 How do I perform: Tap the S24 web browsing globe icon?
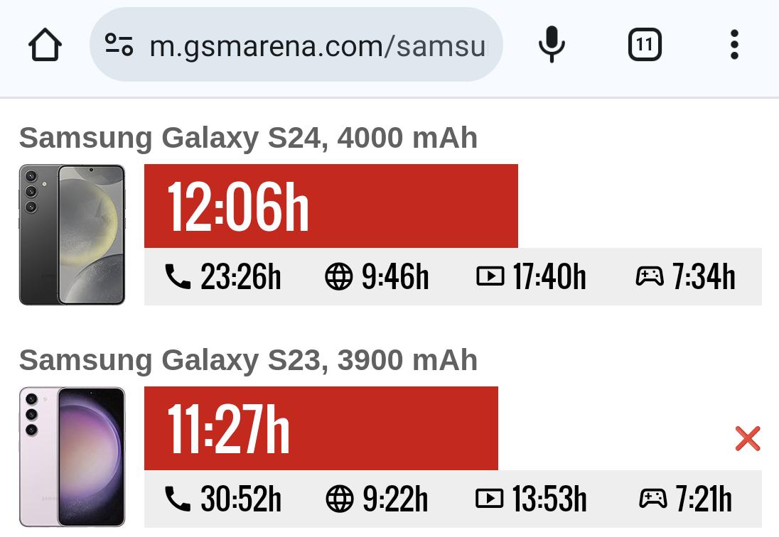pyautogui.click(x=339, y=276)
